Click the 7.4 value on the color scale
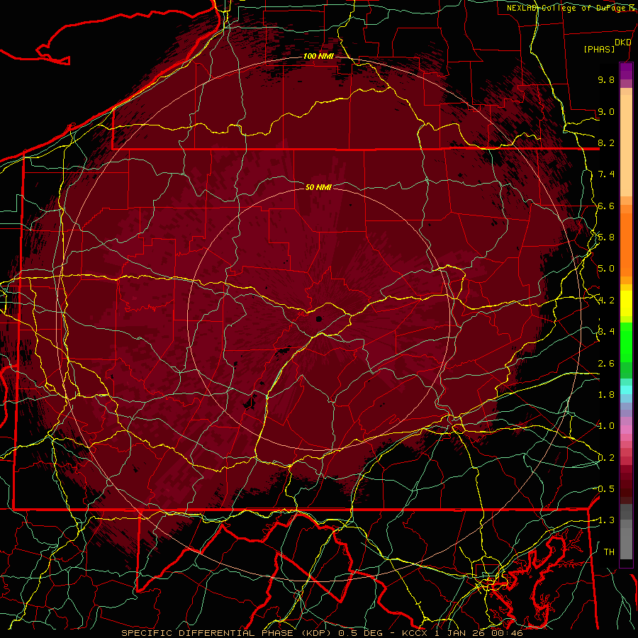 606,174
